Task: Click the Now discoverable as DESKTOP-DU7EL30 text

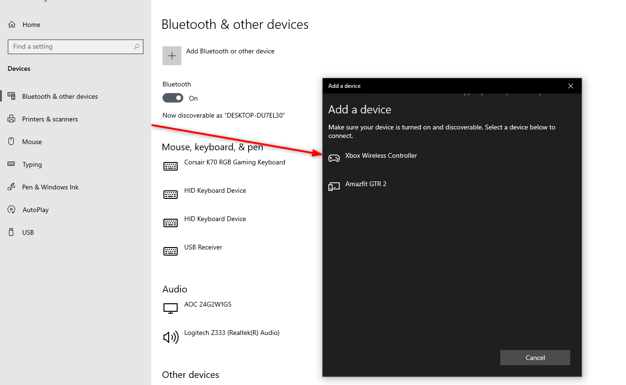Action: coord(224,115)
